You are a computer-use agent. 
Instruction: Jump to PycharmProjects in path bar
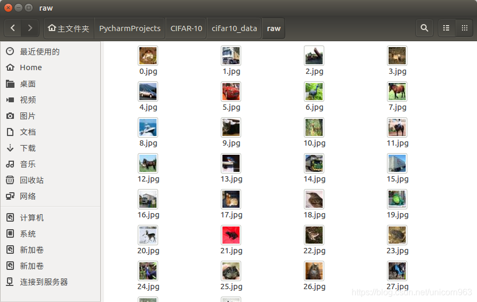(130, 28)
